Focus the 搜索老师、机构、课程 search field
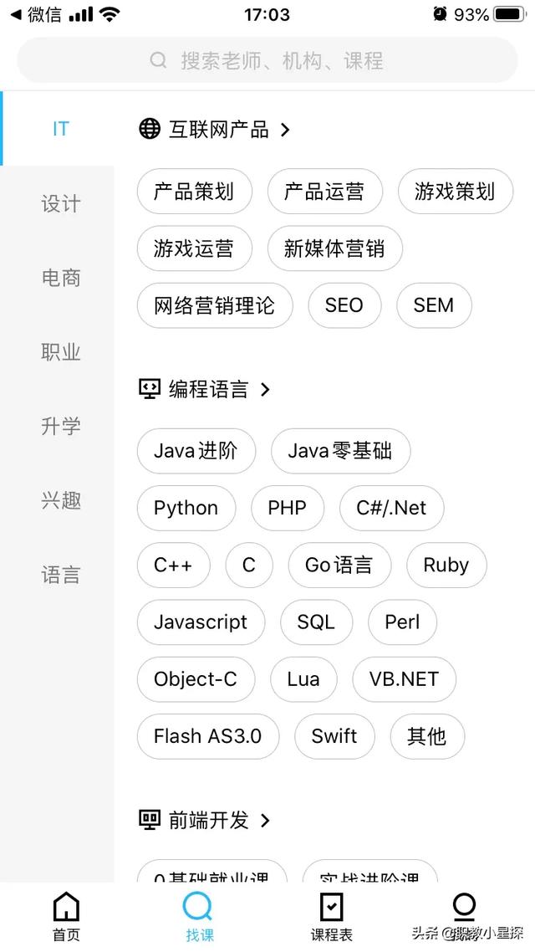Viewport: 535px width, 952px height. pyautogui.click(x=267, y=60)
